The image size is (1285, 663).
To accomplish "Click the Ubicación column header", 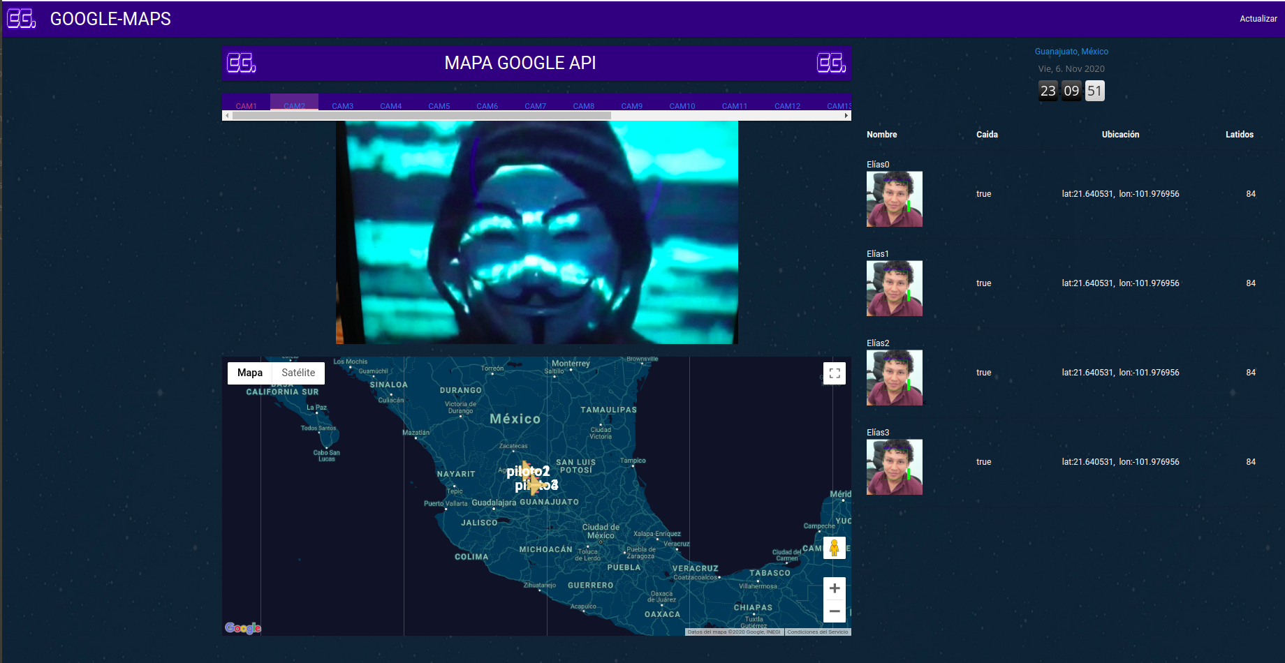I will click(1120, 135).
